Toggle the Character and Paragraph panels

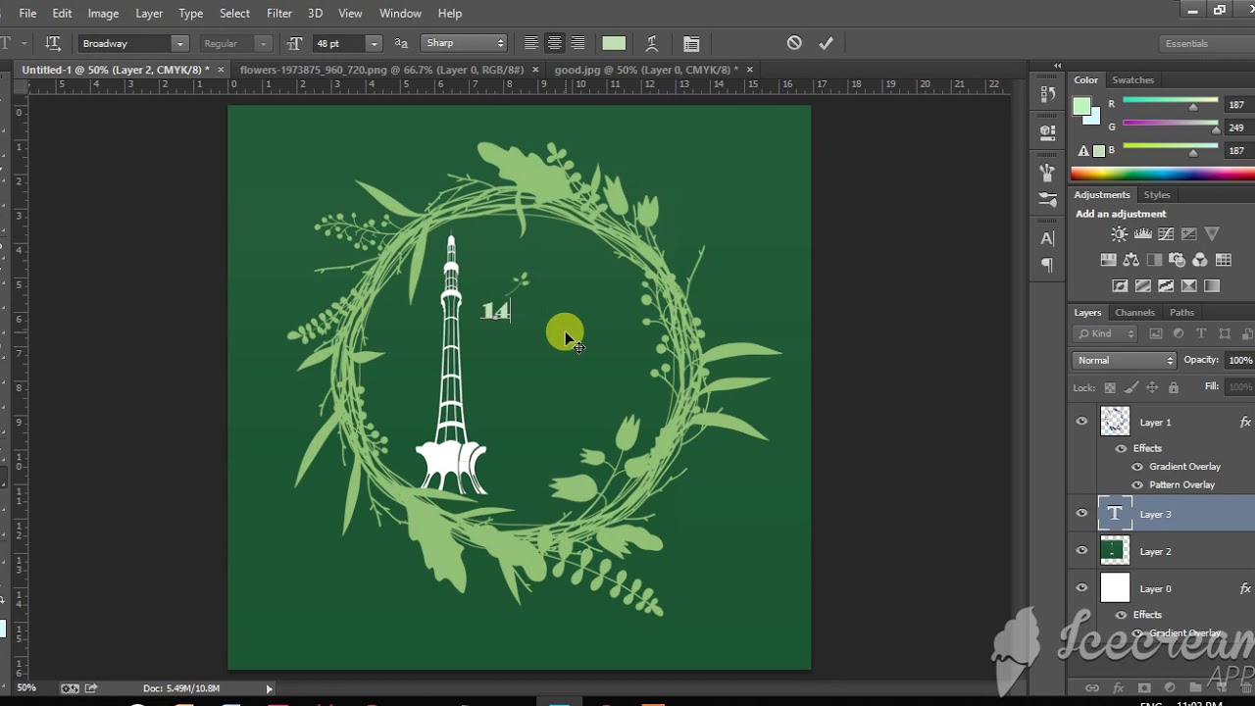click(x=691, y=43)
